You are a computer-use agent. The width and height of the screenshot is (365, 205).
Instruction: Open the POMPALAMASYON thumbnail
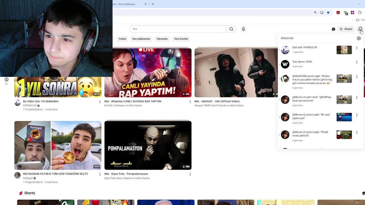click(148, 145)
